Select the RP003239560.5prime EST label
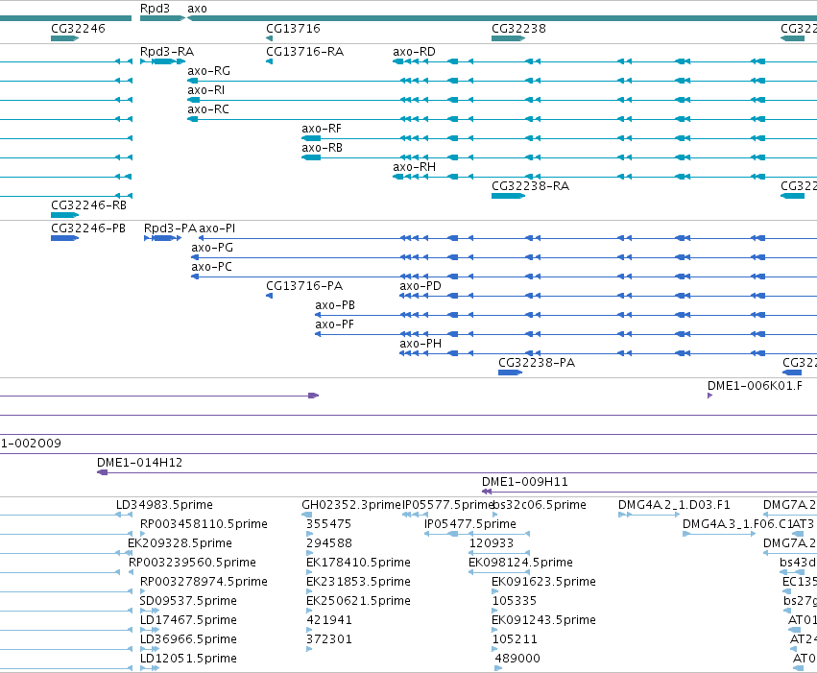The width and height of the screenshot is (817, 673). 192,563
